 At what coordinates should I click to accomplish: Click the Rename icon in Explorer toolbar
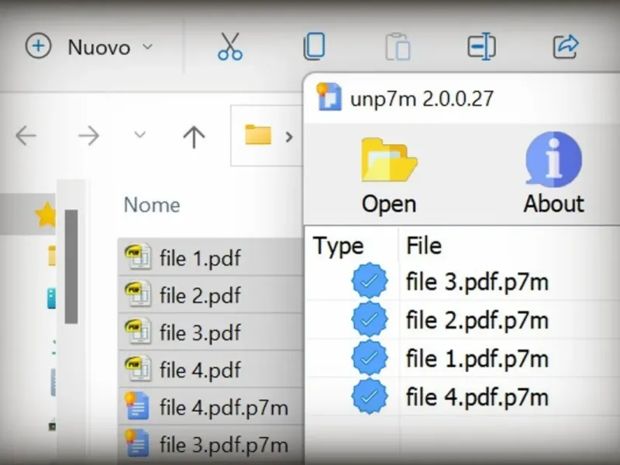(481, 46)
